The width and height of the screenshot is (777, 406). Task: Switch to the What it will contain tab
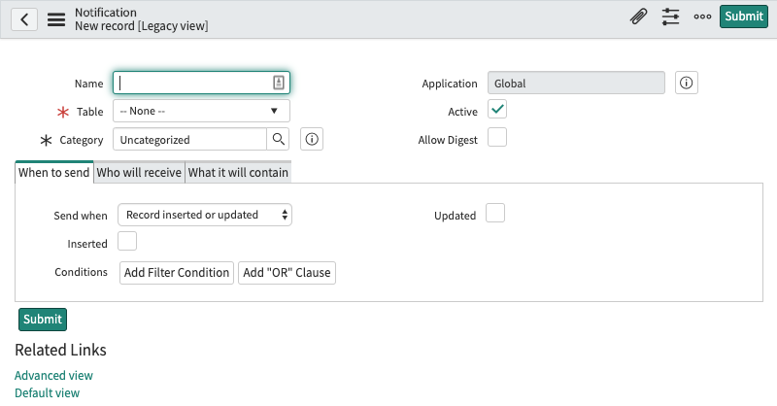(238, 173)
